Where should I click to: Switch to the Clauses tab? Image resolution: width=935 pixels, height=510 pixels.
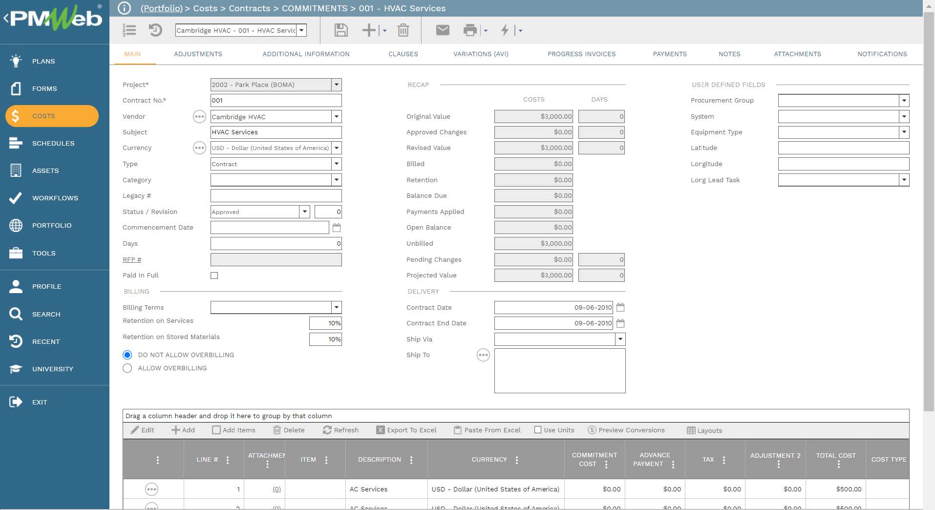tap(403, 54)
